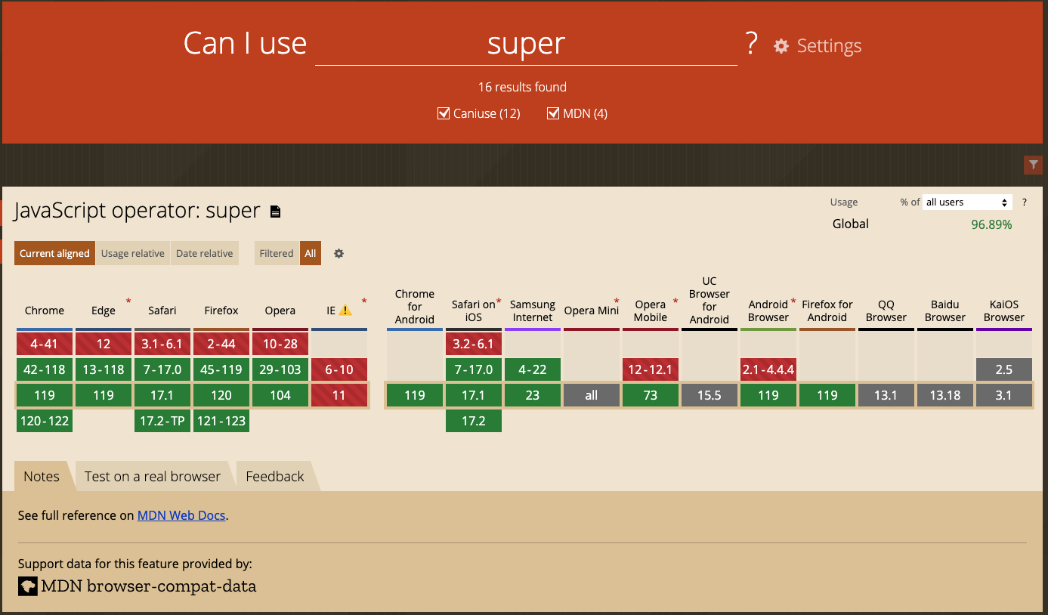Image resolution: width=1048 pixels, height=615 pixels.
Task: Click Android Browser 2.1-4.4.4 cell
Action: pos(768,369)
